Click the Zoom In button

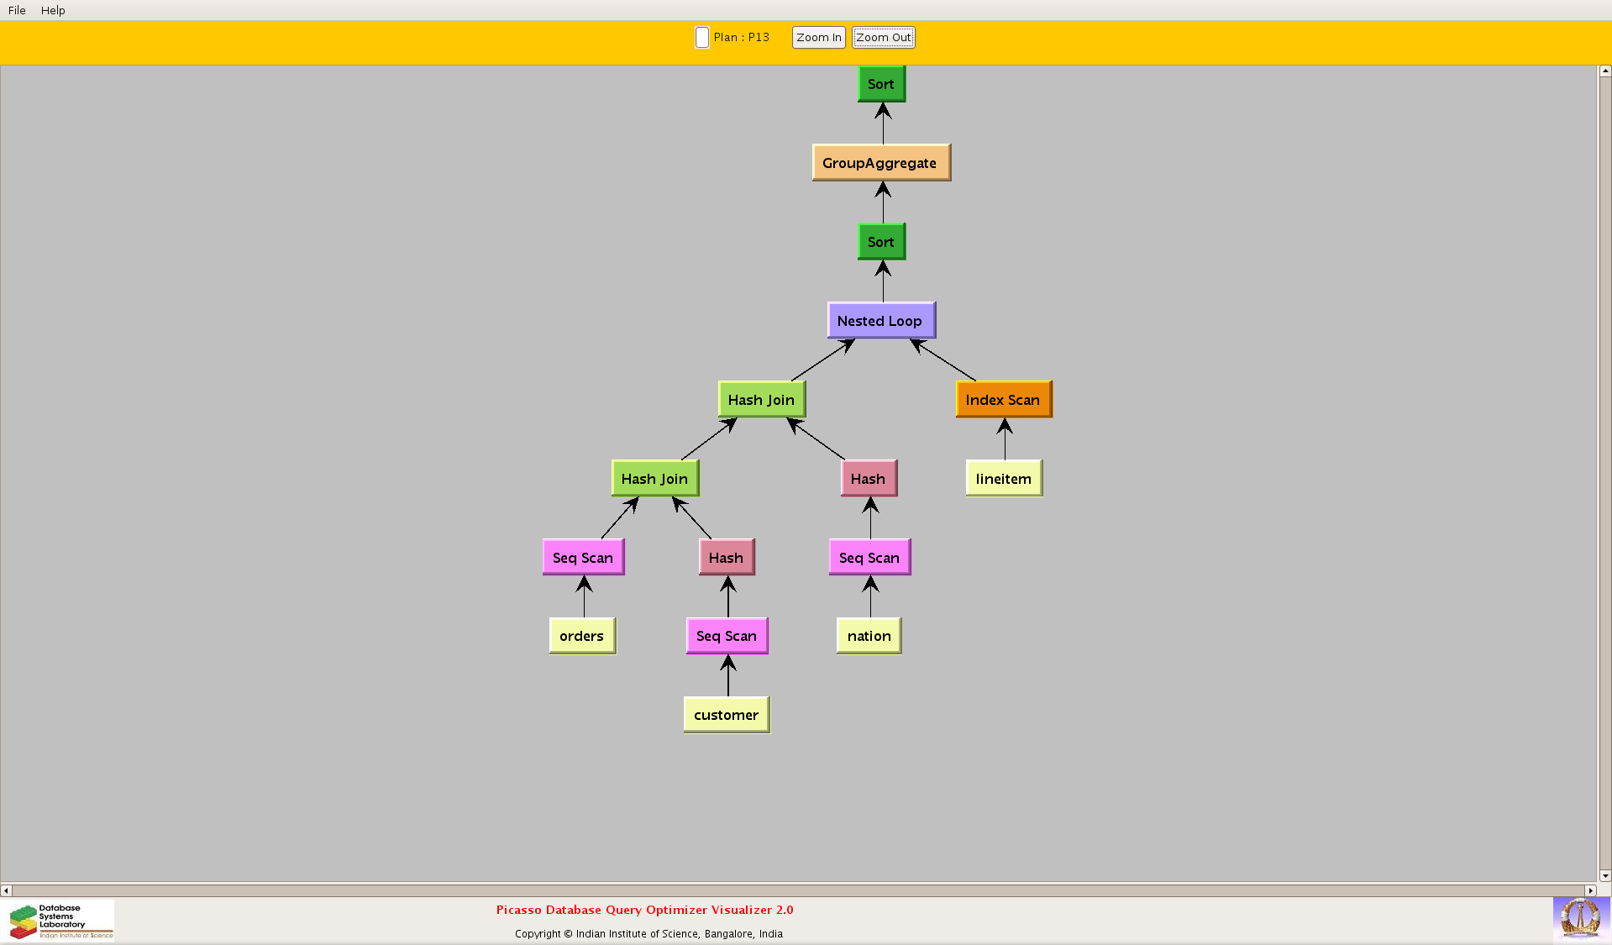(818, 38)
